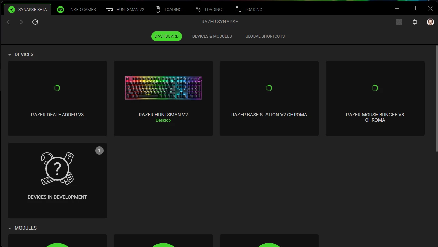438x247 pixels.
Task: Select the Dashboard view
Action: coord(167,36)
